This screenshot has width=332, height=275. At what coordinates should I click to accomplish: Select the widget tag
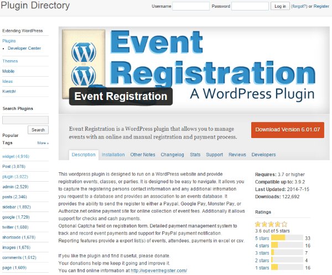(x=15, y=156)
